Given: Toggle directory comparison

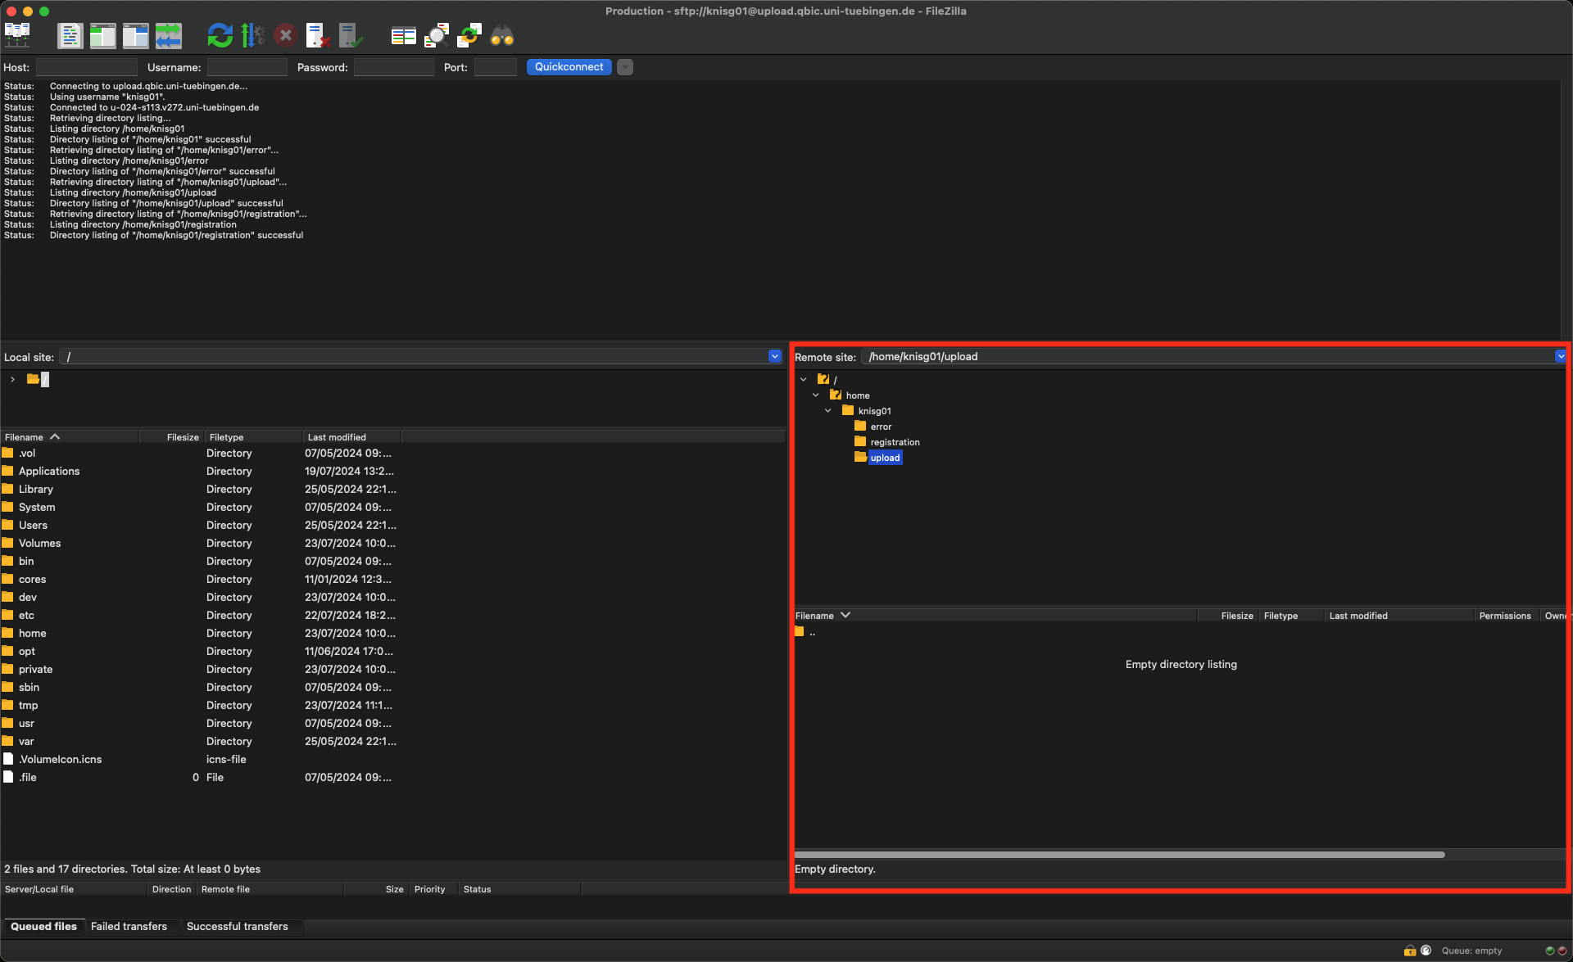Looking at the screenshot, I should point(436,35).
